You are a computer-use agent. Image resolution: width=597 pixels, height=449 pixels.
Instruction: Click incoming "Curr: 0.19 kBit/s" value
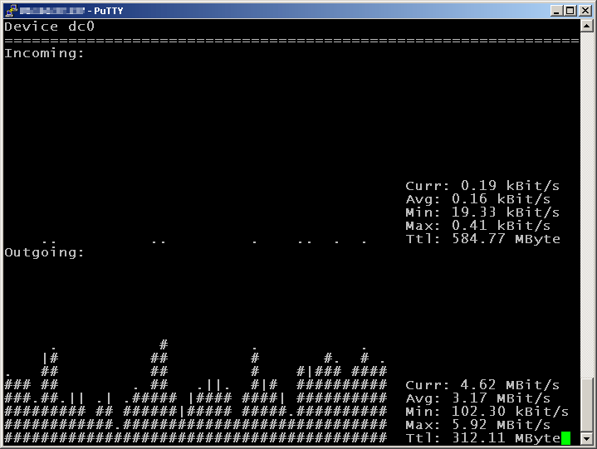[x=482, y=186]
